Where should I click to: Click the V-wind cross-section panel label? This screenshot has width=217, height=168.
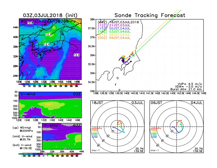(51, 125)
